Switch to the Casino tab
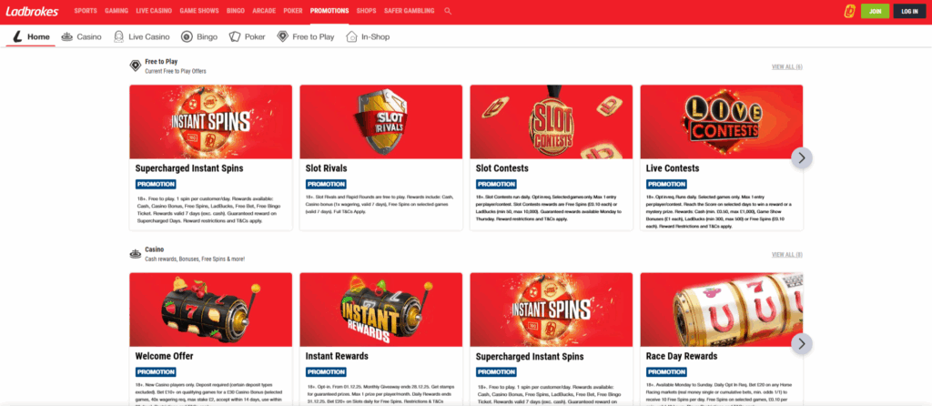 [x=81, y=36]
